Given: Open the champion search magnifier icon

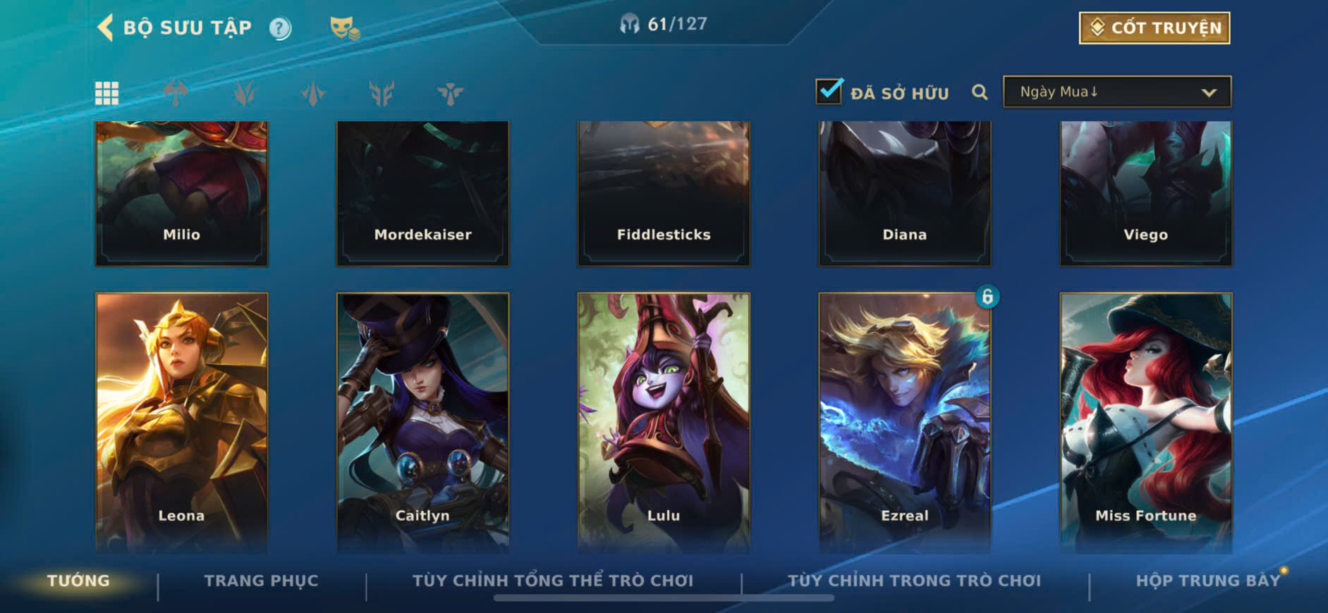Looking at the screenshot, I should 980,92.
